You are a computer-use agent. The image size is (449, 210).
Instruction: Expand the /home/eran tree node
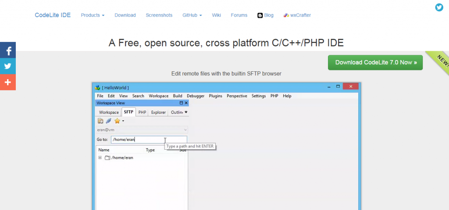tap(100, 157)
